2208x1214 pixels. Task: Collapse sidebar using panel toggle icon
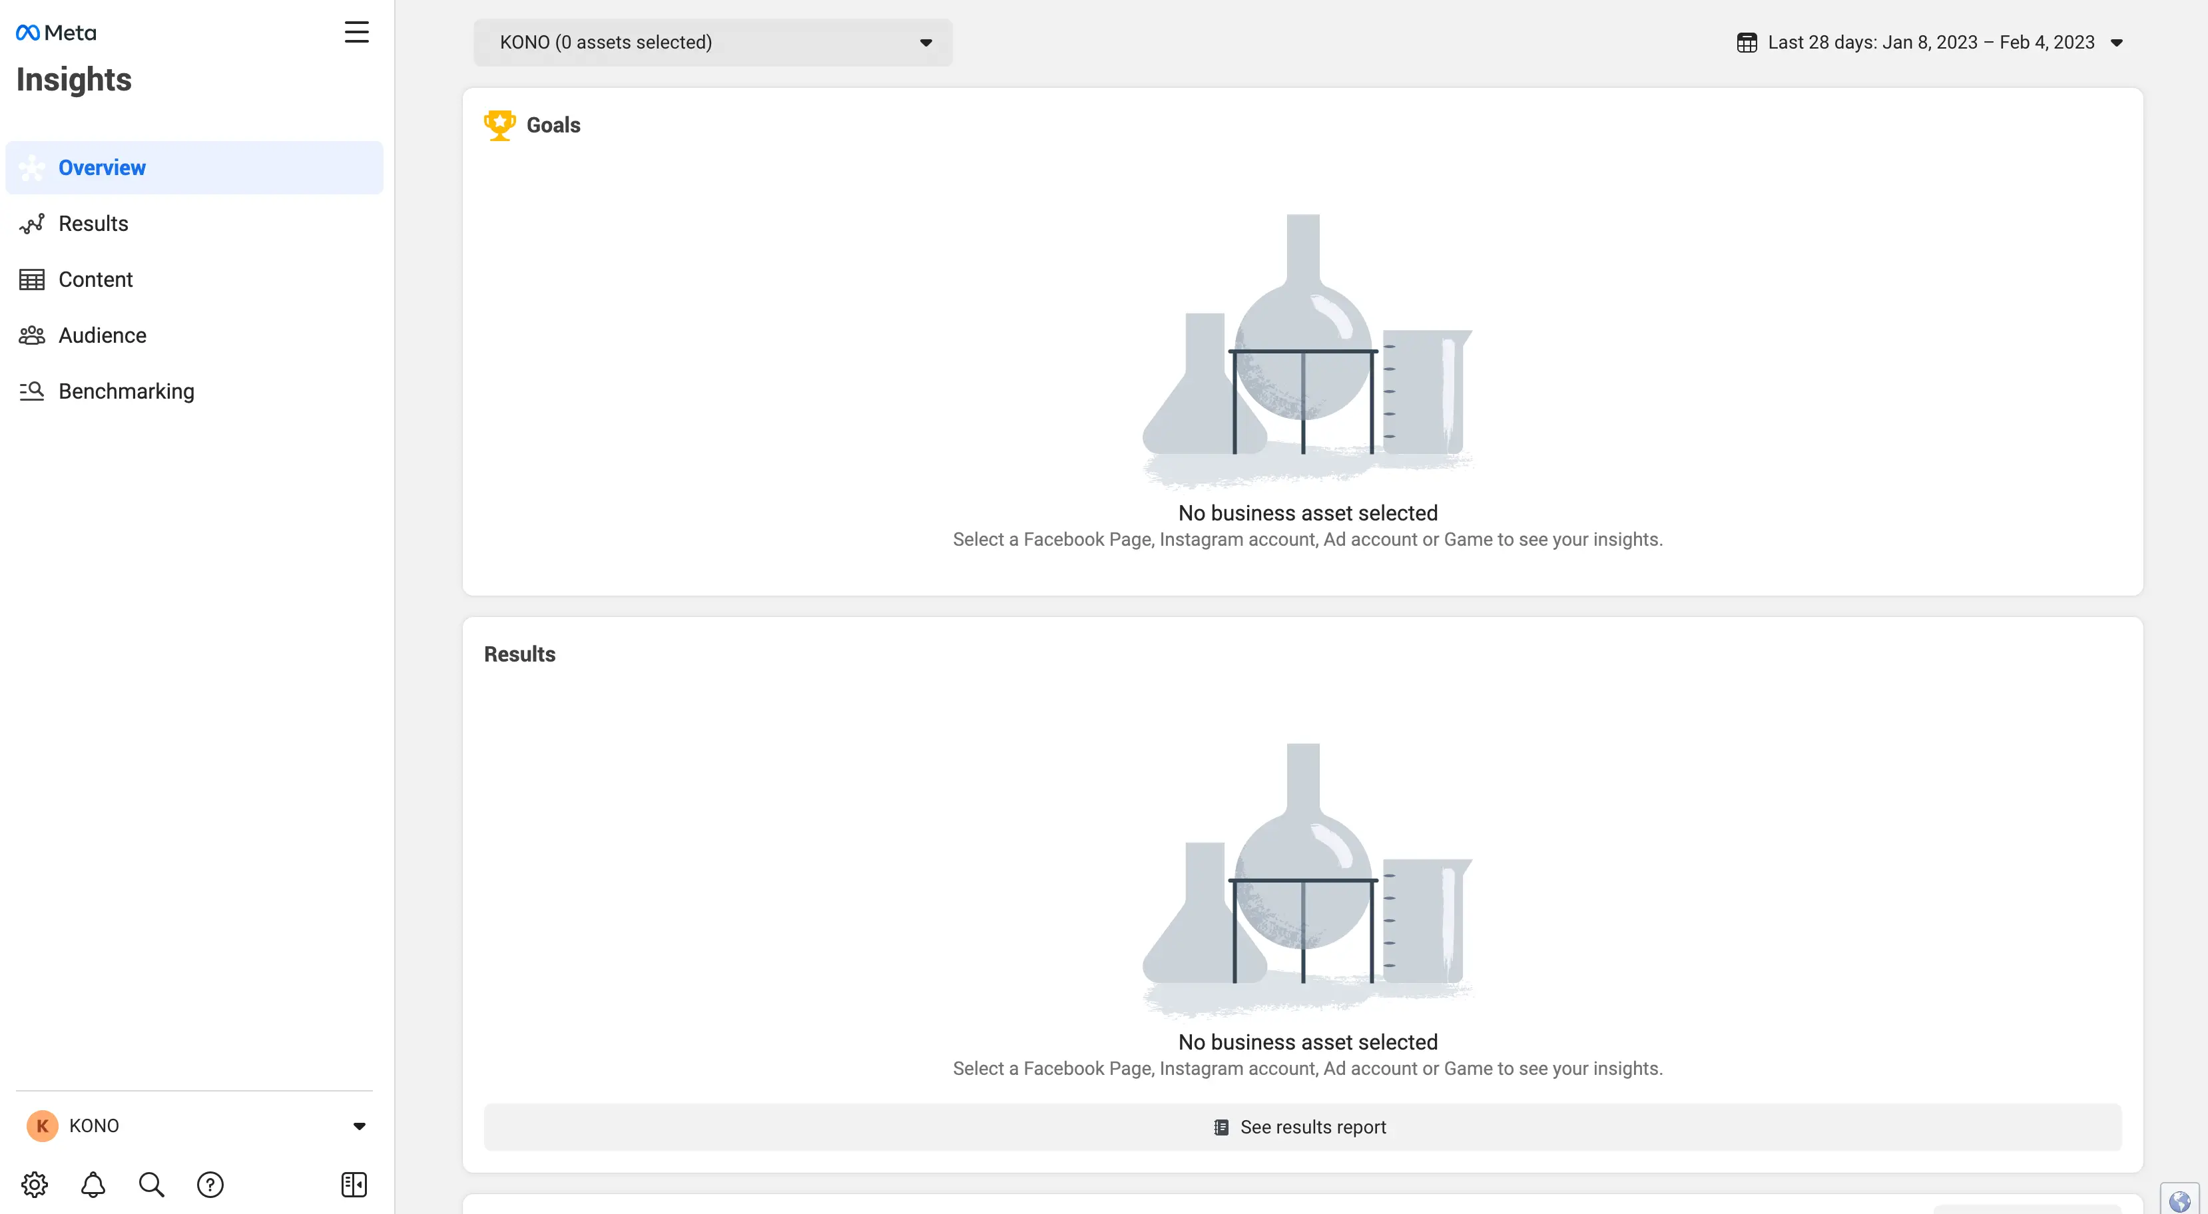click(x=353, y=1185)
